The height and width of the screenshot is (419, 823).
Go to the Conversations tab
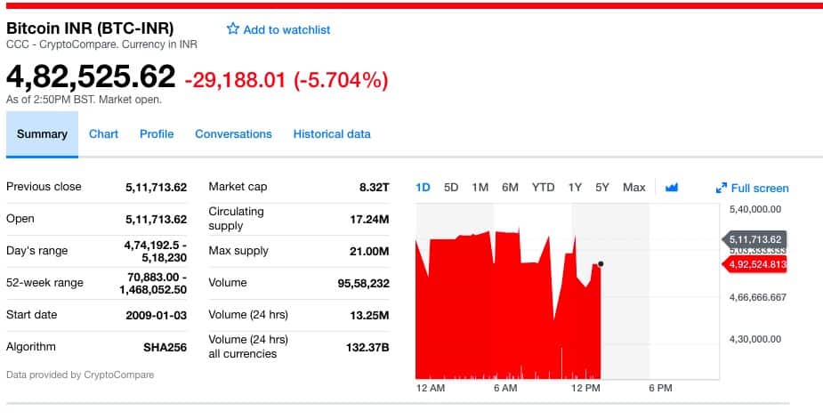click(234, 134)
